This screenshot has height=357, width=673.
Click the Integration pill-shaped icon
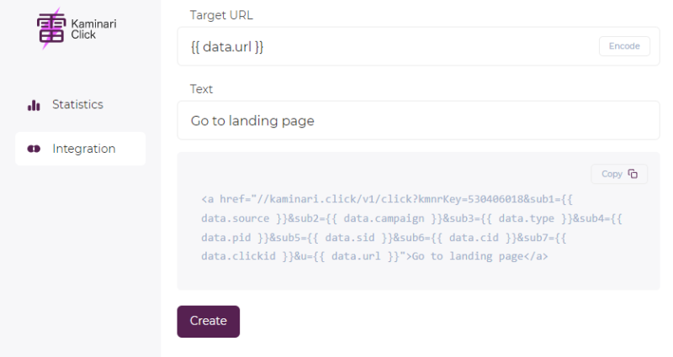34,149
